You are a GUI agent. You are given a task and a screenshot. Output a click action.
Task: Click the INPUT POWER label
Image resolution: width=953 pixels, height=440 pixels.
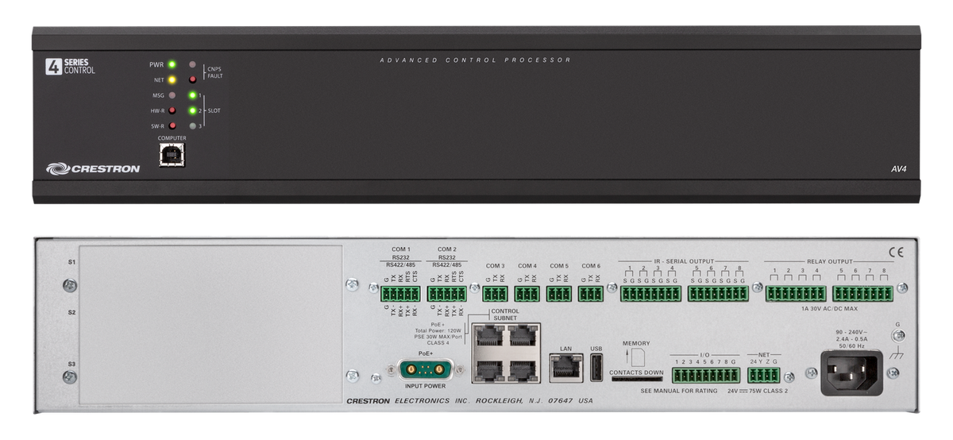tap(425, 386)
